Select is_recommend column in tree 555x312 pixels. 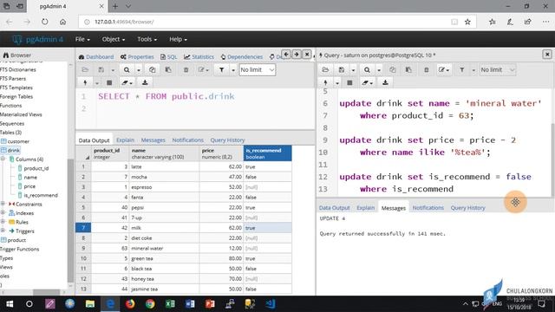tap(41, 195)
